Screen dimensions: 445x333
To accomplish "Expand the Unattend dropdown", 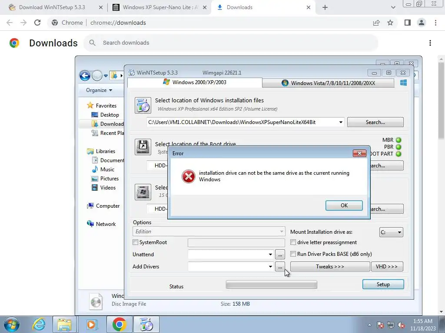I will point(270,254).
